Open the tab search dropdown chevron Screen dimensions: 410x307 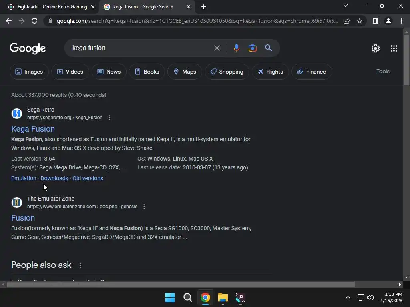[346, 6]
